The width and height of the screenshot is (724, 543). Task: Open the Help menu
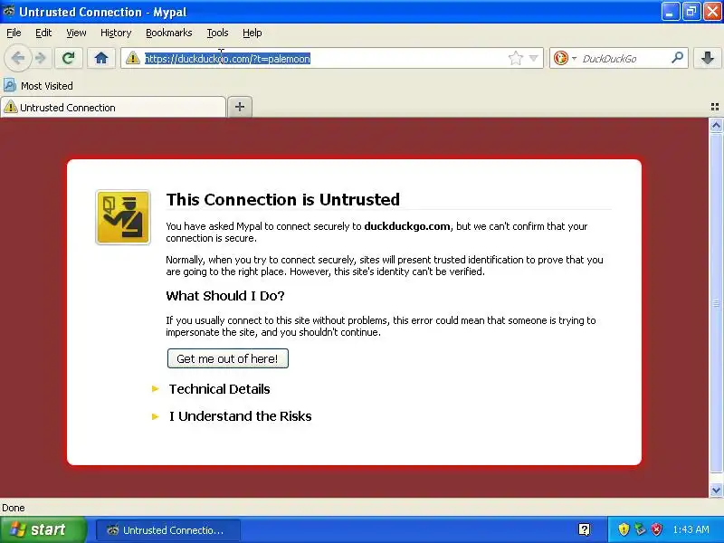(252, 33)
